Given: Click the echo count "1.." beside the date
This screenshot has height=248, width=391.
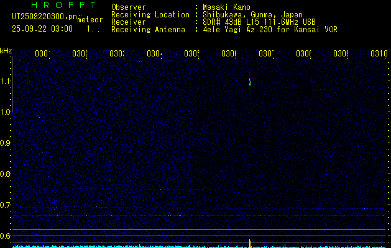Looking at the screenshot, I should [x=93, y=29].
